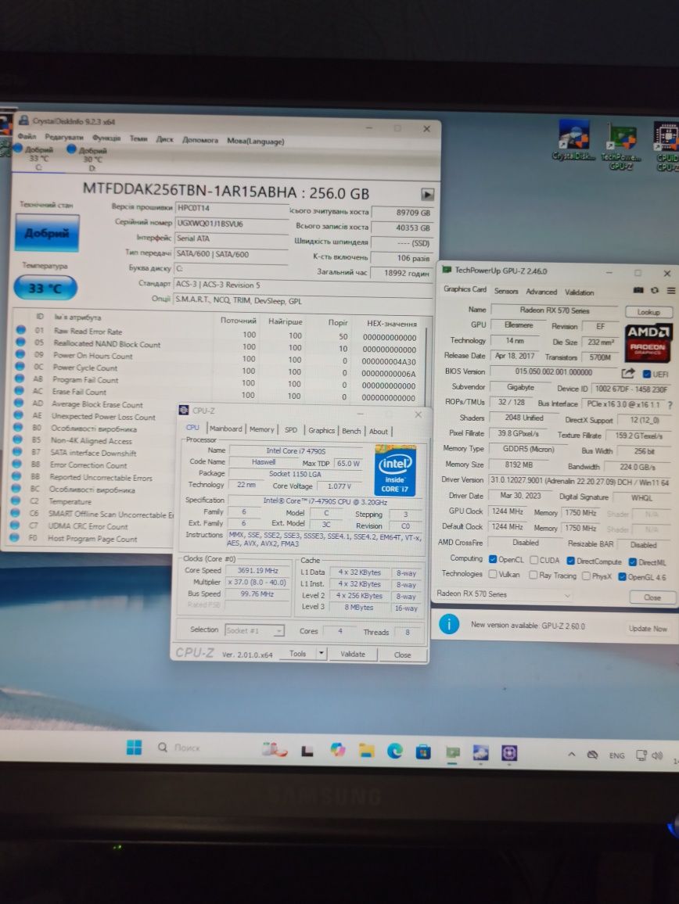Viewport: 679px width, 904px height.
Task: Click the BIOS export share icon in GPU-Z
Action: 628,374
